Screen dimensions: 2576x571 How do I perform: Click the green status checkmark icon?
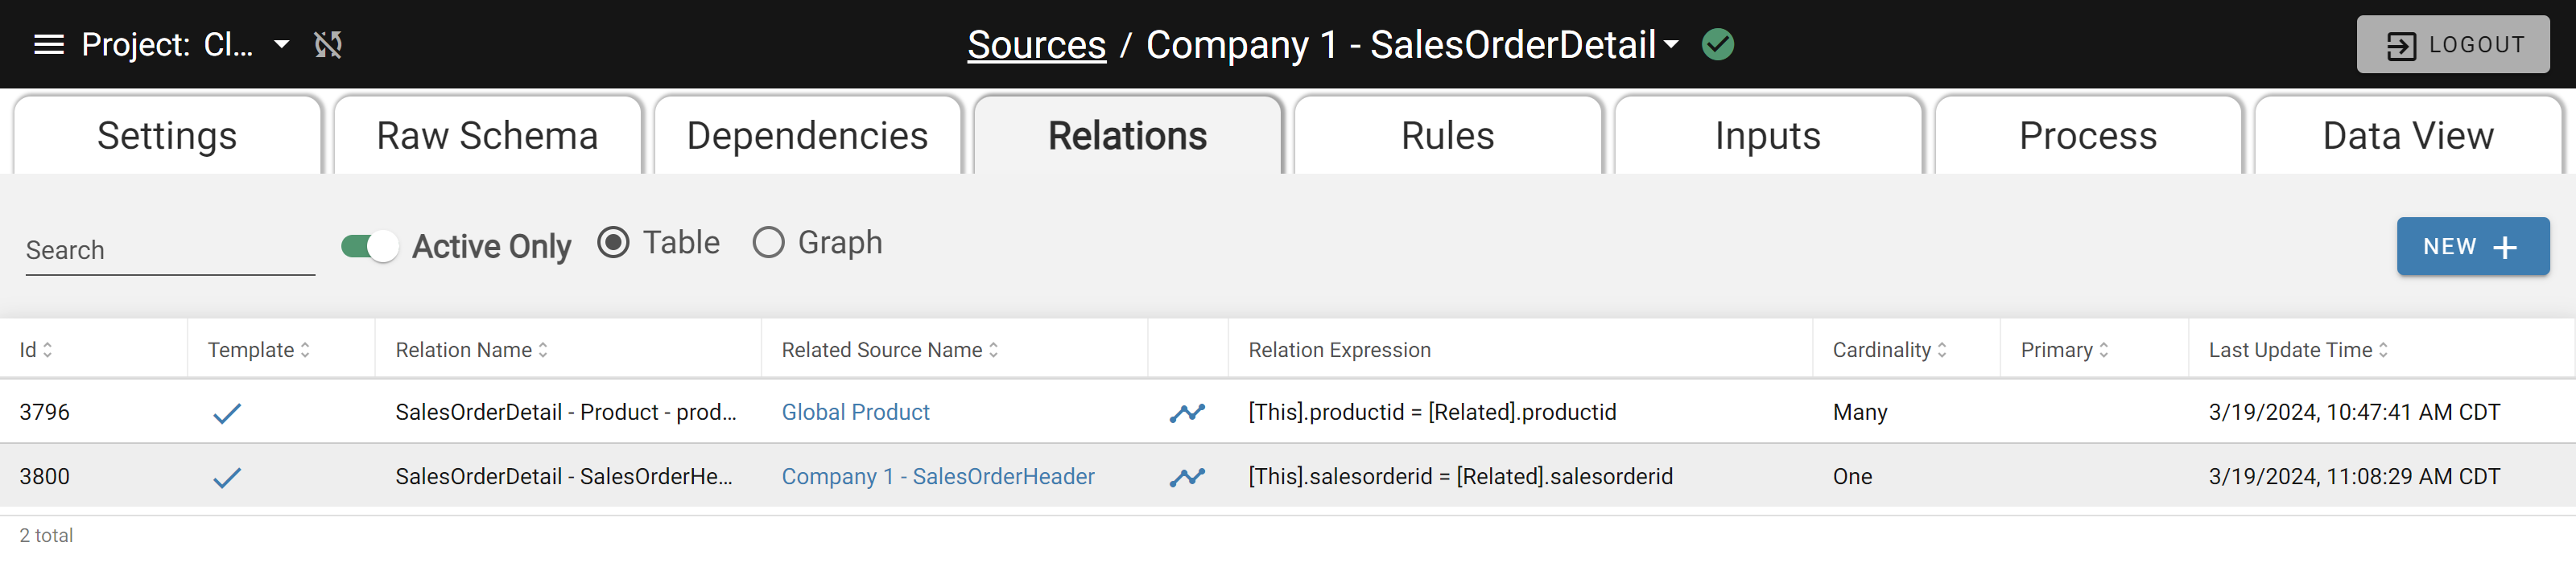point(1717,44)
